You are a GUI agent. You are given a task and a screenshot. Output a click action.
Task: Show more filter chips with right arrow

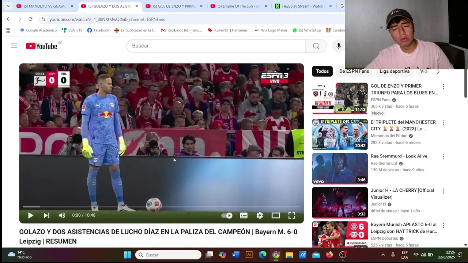(x=438, y=72)
